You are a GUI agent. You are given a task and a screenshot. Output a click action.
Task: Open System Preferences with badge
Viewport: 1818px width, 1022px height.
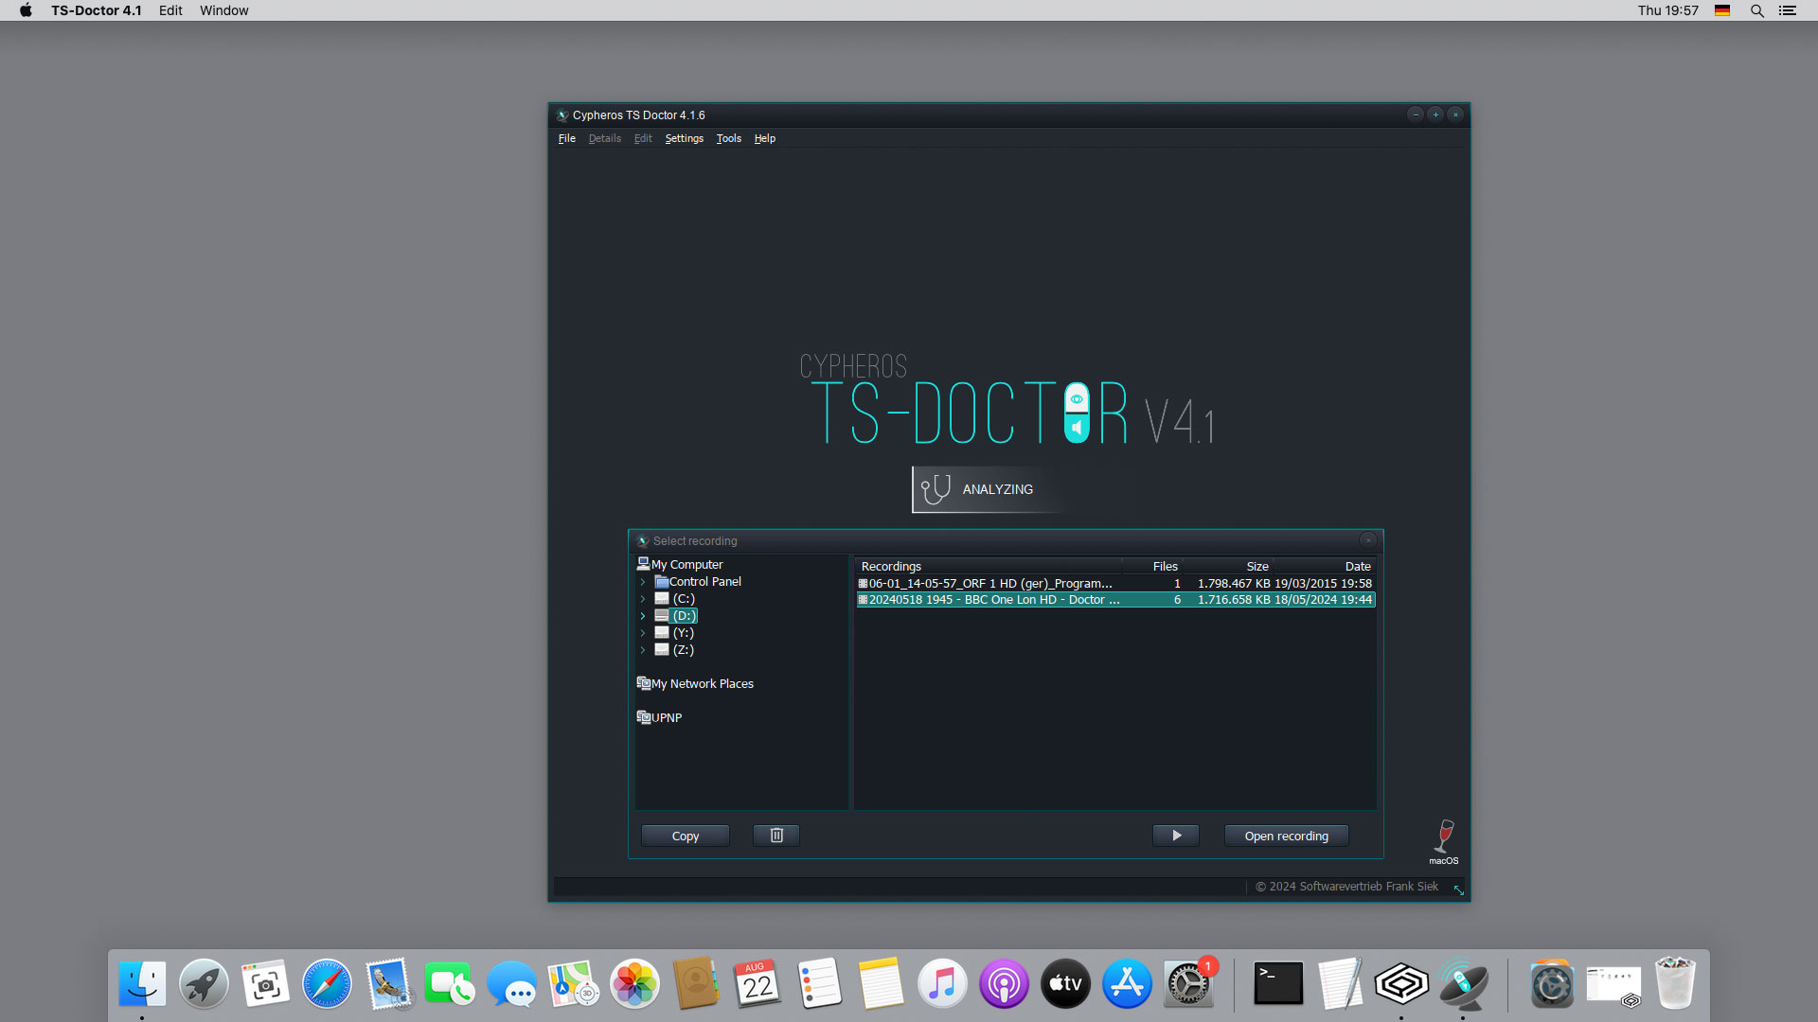coord(1188,984)
